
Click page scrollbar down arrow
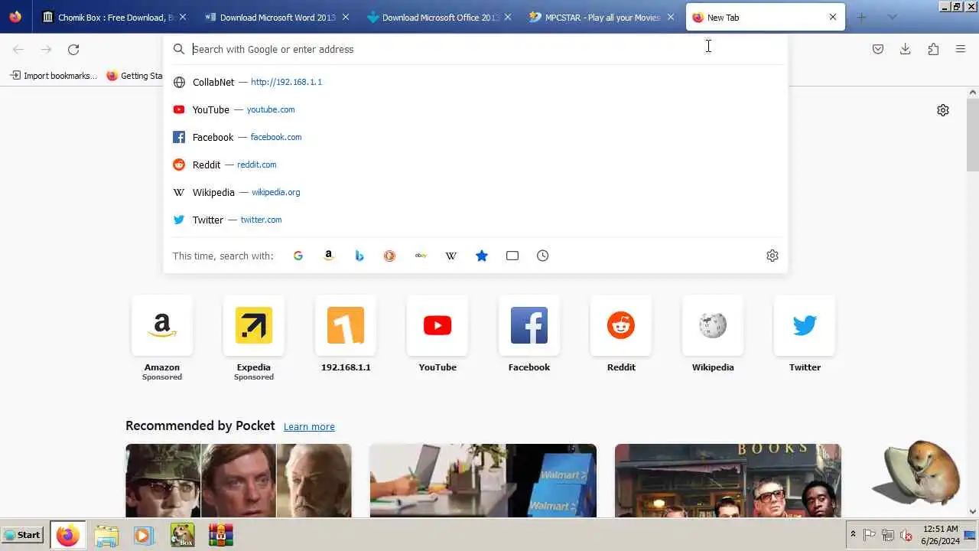973,511
